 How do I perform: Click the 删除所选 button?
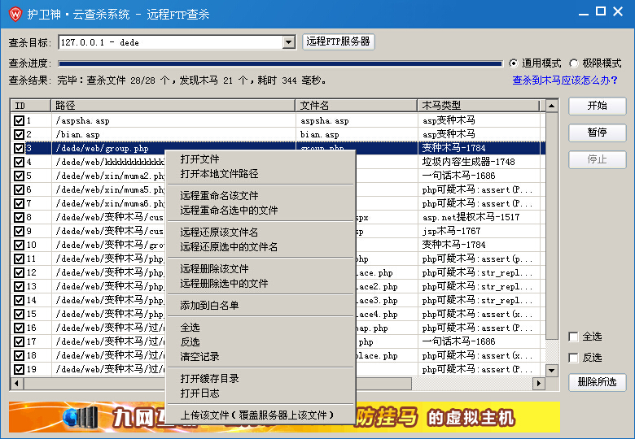598,382
